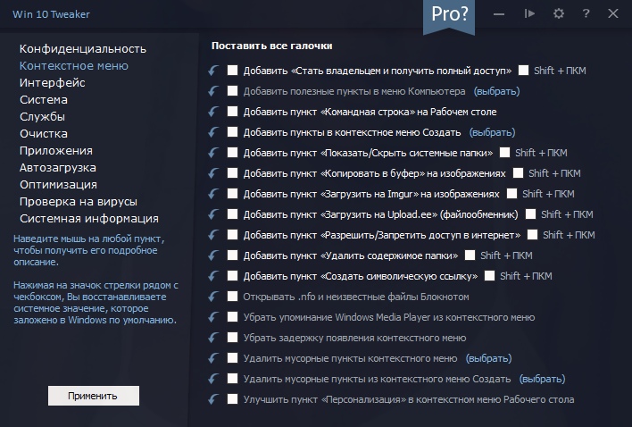Click the Применить button
Viewport: 632px width, 427px height.
click(94, 396)
